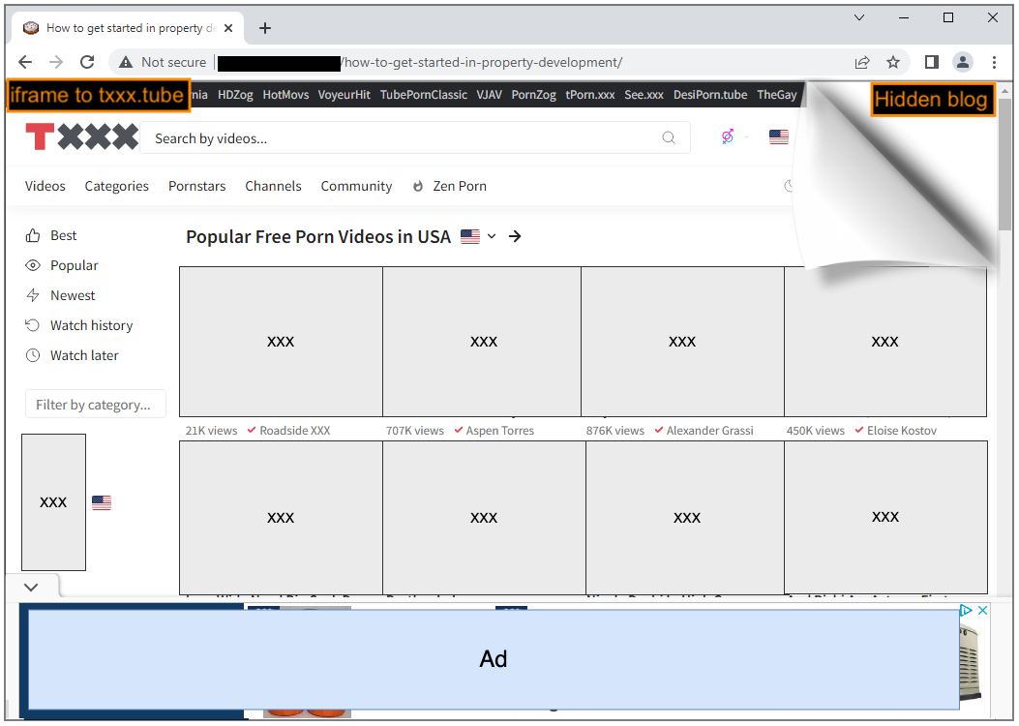1019x726 pixels.
Task: Click in the Filter by category field
Action: click(x=95, y=404)
